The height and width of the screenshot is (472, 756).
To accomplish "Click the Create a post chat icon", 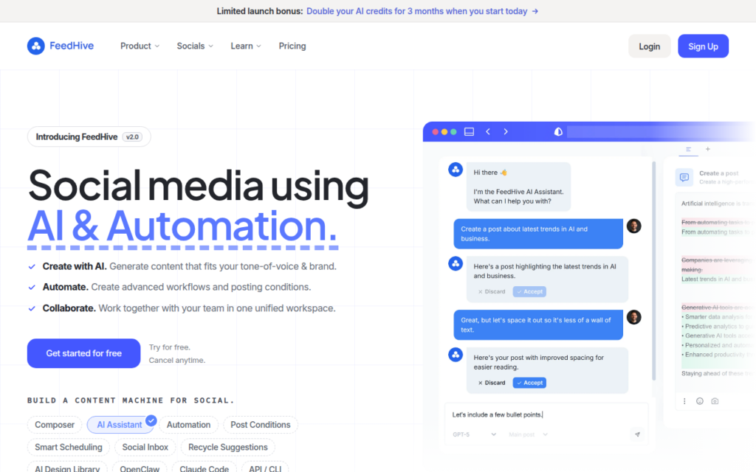I will 684,177.
